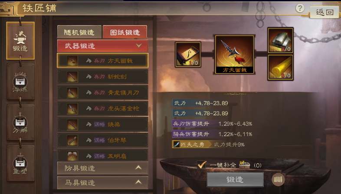This screenshot has width=341, height=194.
Task: Open the 淬炼 tempering sidebar icon
Action: click(20, 81)
